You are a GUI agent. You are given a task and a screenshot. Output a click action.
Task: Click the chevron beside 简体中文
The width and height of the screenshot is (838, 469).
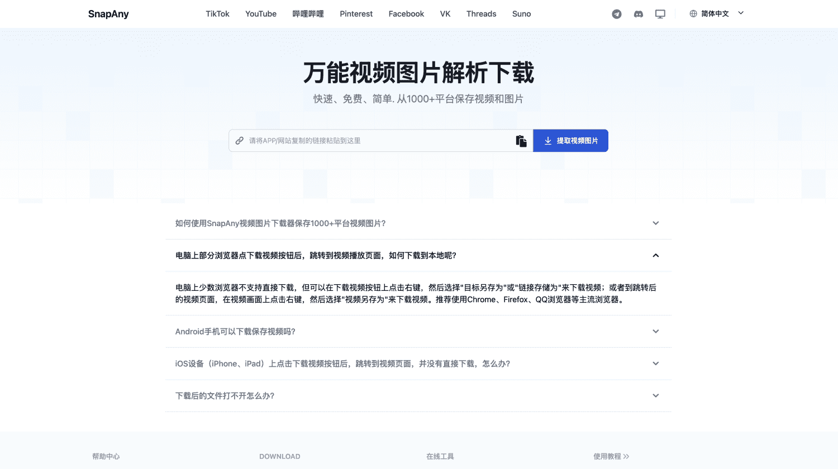point(741,13)
